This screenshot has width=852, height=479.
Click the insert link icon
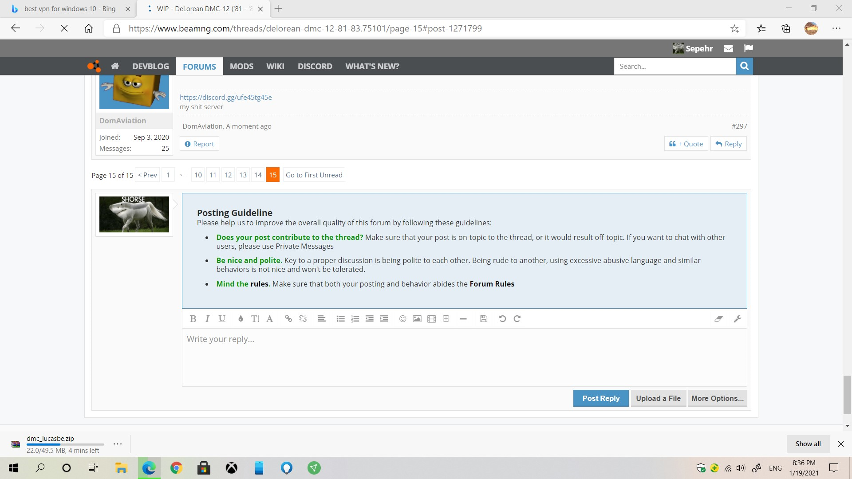pyautogui.click(x=288, y=318)
